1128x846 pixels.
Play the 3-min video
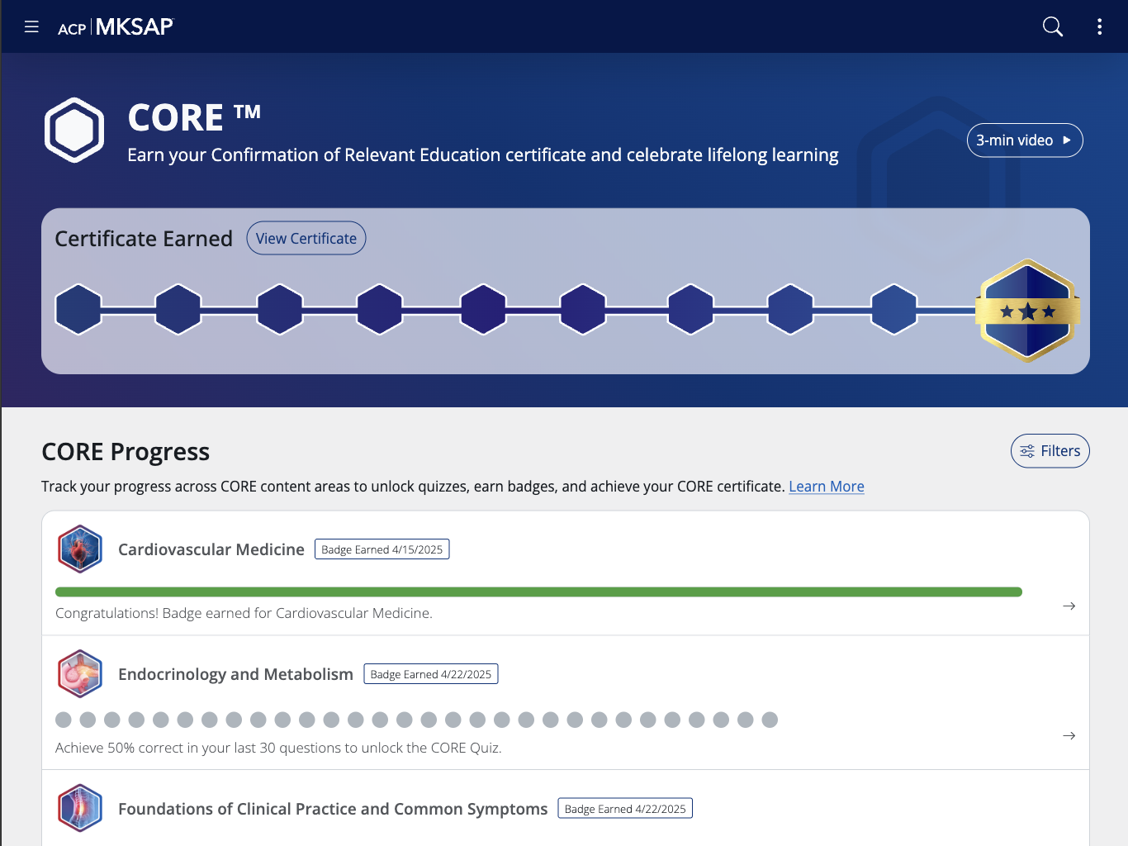1024,140
